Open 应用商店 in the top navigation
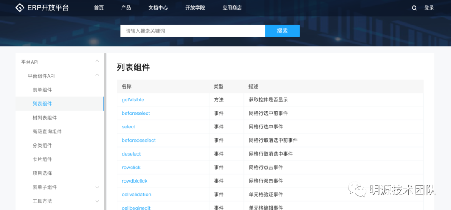Viewport: 451px width, 210px height. [x=232, y=8]
